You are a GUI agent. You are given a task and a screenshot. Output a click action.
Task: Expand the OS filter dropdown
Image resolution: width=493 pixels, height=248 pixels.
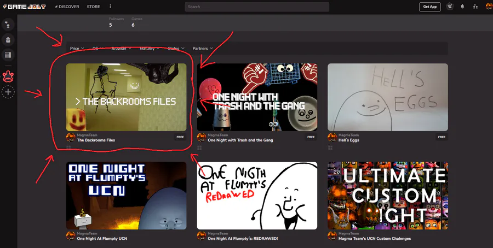tap(98, 48)
